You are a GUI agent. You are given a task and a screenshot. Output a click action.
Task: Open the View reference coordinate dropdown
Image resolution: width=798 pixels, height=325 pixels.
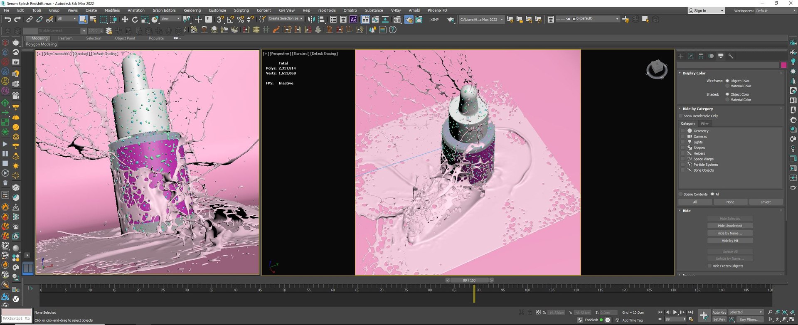coord(170,19)
